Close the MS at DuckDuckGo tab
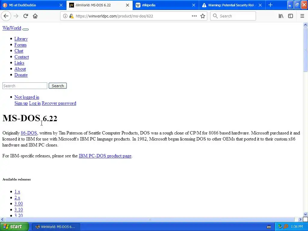308x231 pixels. [61, 5]
